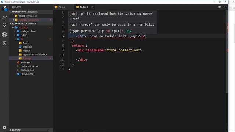Open the .gitignore file
The height and width of the screenshot is (132, 235).
click(x=31, y=62)
